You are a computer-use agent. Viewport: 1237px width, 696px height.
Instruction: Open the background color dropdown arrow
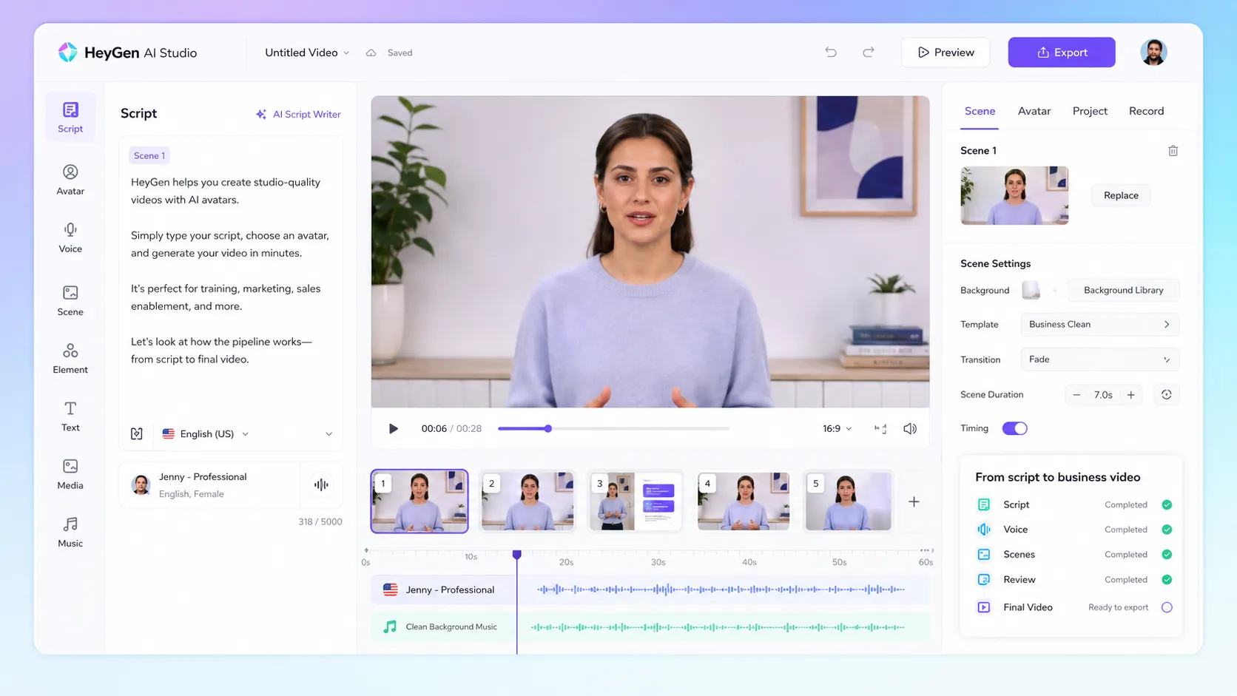click(x=1054, y=290)
